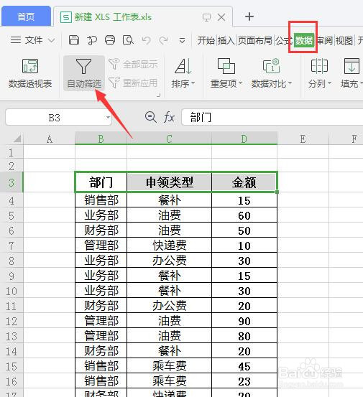Click the 申领类型 header cell
The height and width of the screenshot is (397, 363).
(169, 182)
